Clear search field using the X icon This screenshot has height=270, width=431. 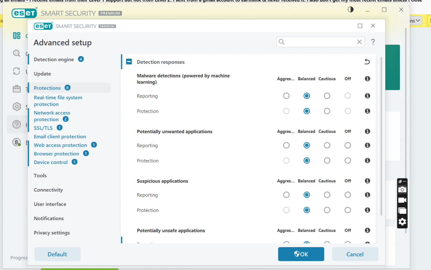[x=359, y=42]
